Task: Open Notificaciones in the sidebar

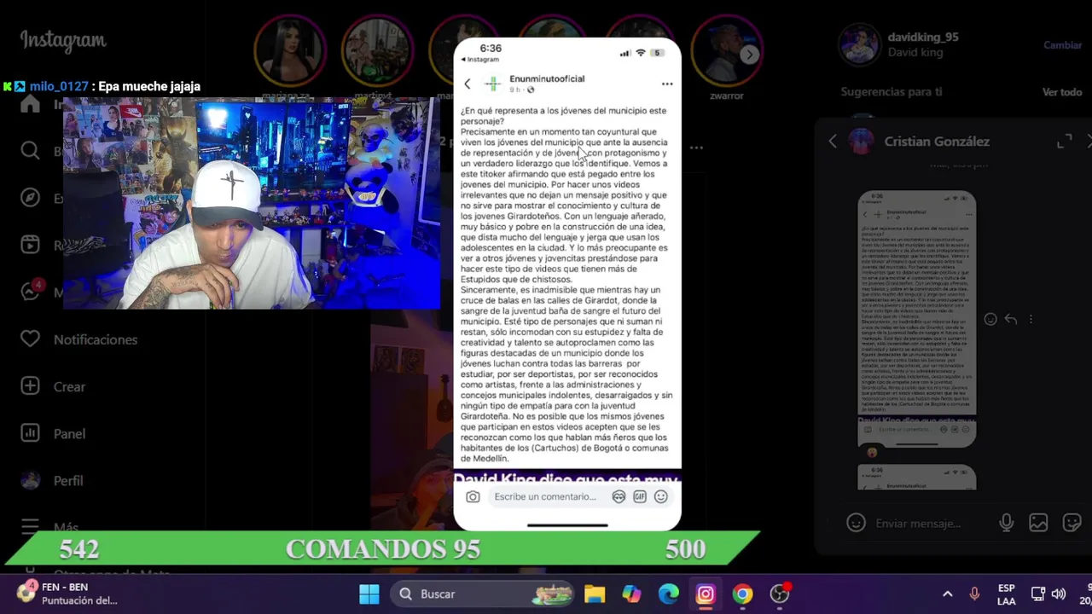Action: pos(78,339)
